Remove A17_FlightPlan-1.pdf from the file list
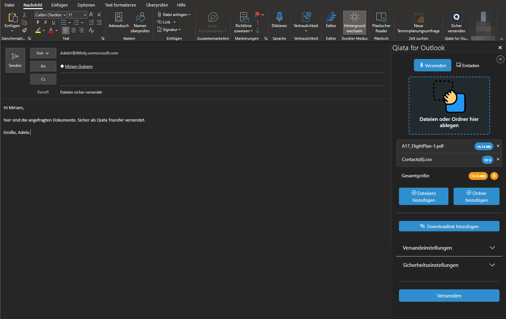 point(498,146)
